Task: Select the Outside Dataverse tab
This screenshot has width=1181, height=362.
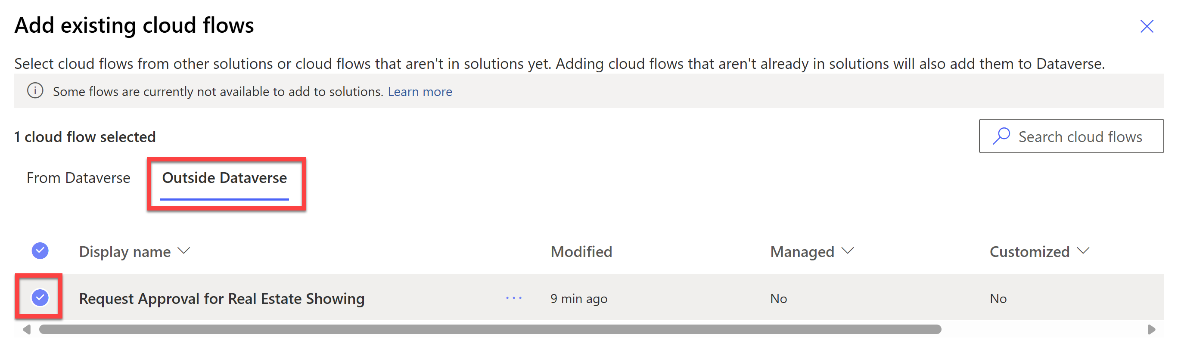Action: (224, 178)
